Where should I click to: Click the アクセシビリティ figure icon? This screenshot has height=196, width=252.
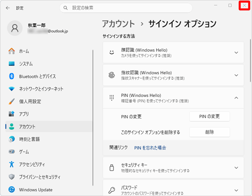(x=12, y=164)
